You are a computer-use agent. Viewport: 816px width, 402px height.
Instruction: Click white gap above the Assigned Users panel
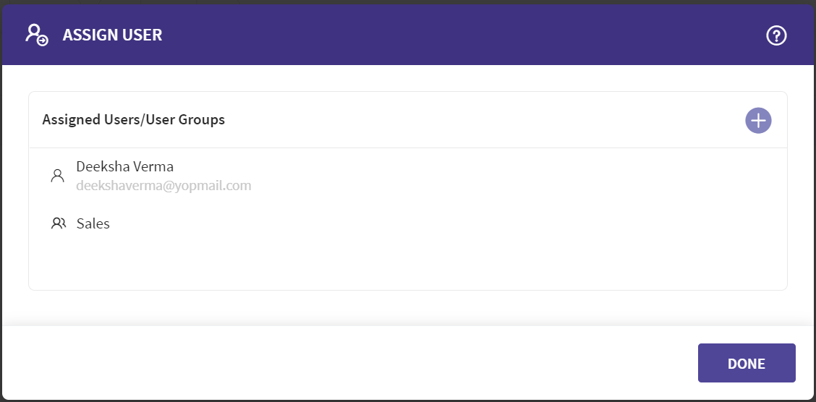coord(405,78)
